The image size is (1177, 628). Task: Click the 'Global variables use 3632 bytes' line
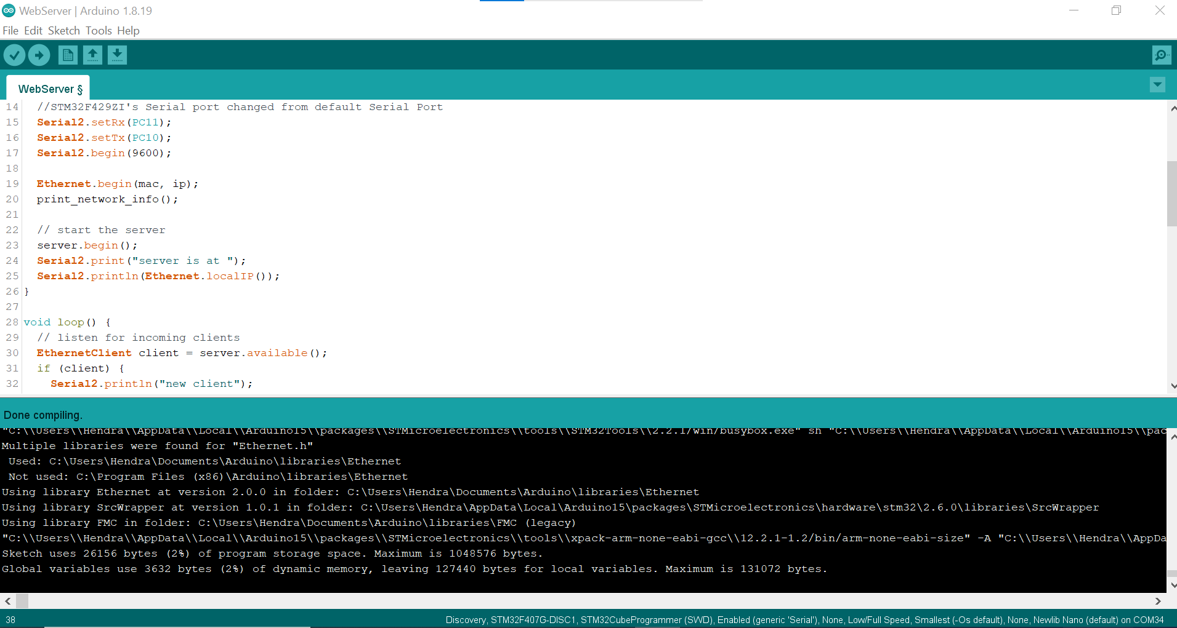tap(414, 569)
